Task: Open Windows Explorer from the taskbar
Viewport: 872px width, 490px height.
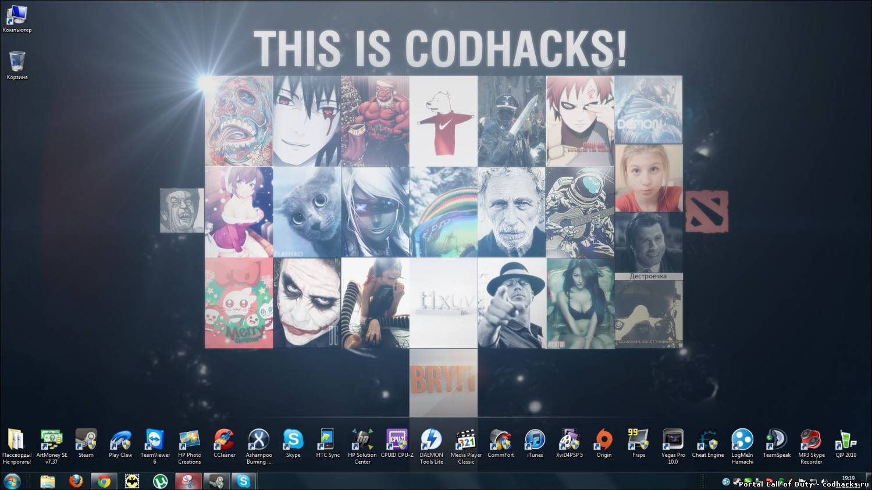Action: pyautogui.click(x=48, y=481)
